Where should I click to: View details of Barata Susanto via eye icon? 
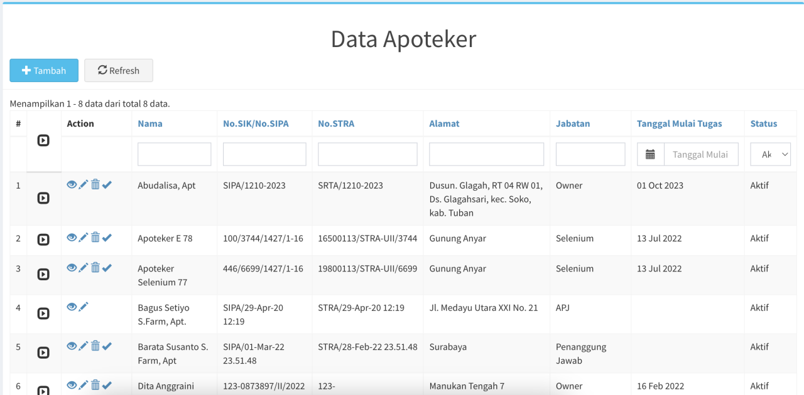[x=72, y=345]
